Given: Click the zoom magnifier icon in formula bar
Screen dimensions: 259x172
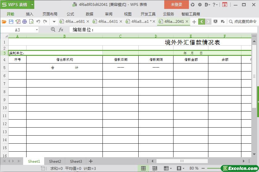Looking at the screenshot, I should tap(53, 30).
